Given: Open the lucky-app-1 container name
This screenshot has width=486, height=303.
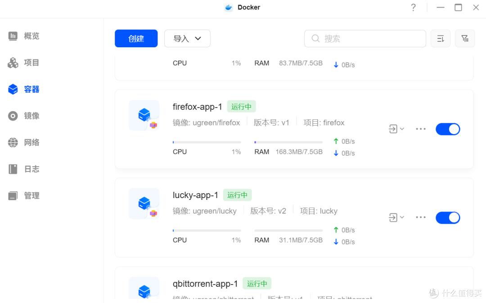Looking at the screenshot, I should point(195,195).
